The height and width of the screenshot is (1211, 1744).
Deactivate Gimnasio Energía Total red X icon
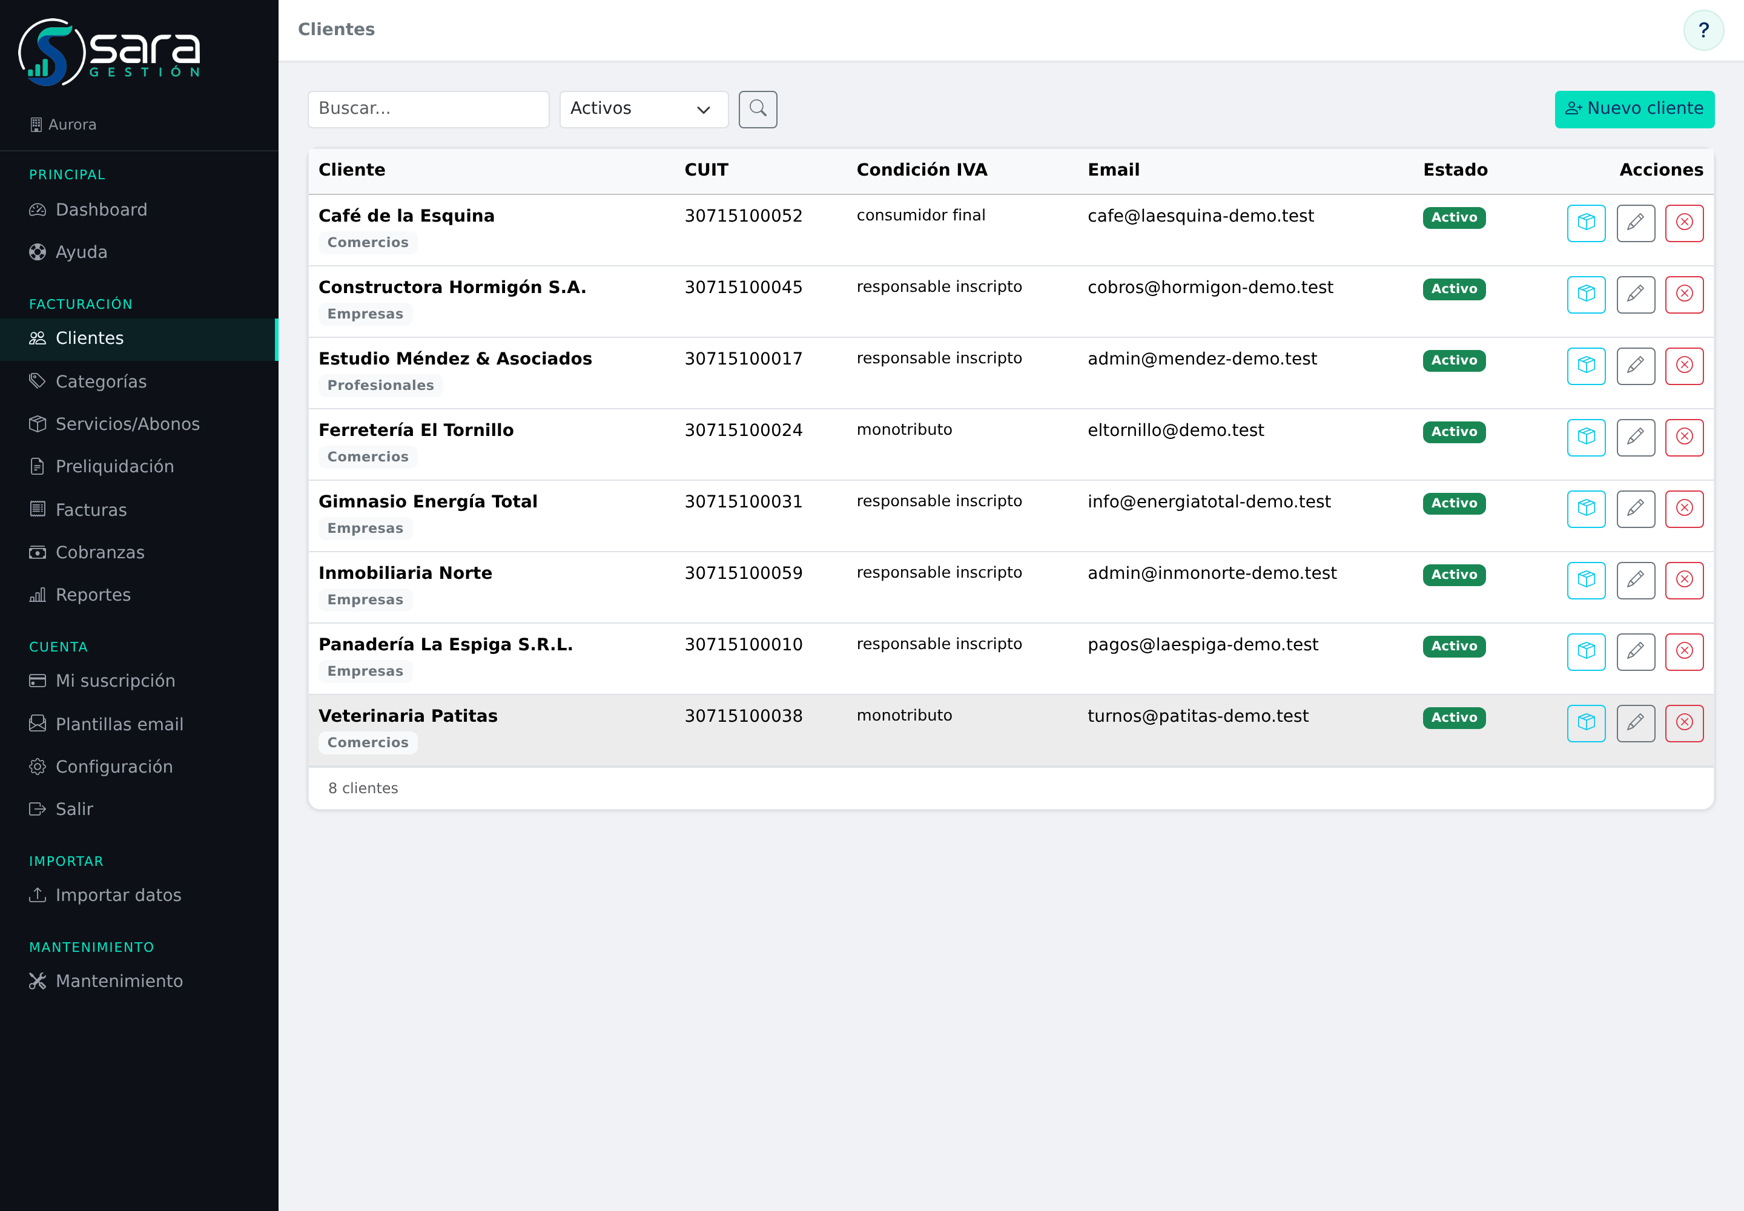click(x=1684, y=509)
